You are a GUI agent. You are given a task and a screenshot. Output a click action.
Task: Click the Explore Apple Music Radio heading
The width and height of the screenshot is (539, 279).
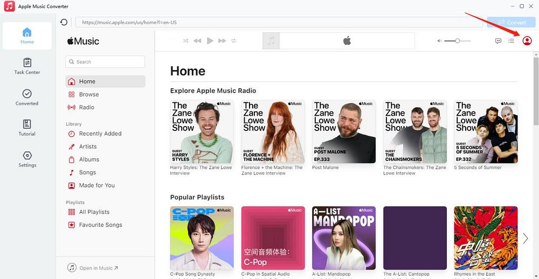213,90
